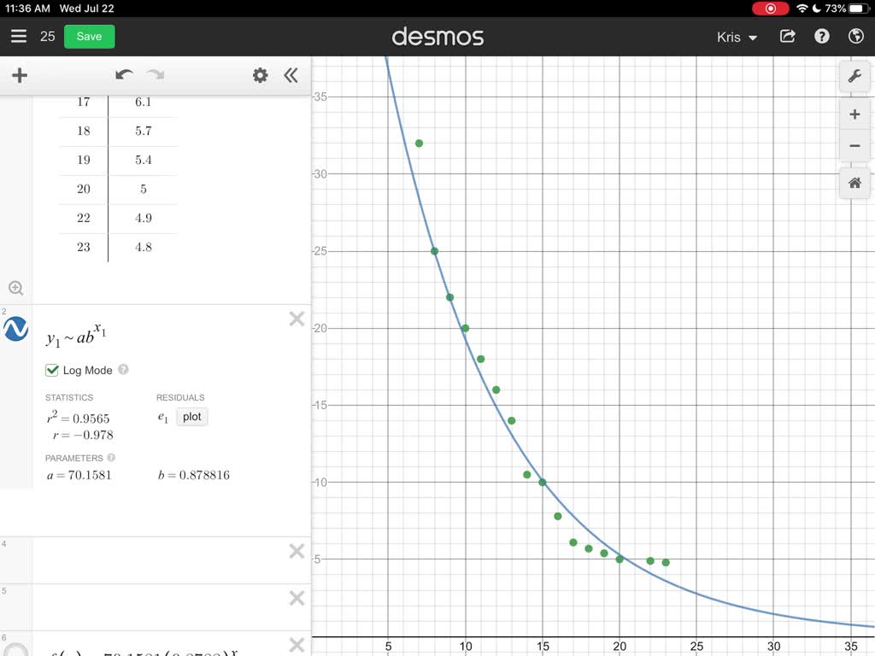Open the expression list settings gear

click(x=260, y=76)
